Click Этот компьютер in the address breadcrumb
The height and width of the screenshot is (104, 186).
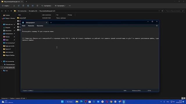click(x=22, y=11)
